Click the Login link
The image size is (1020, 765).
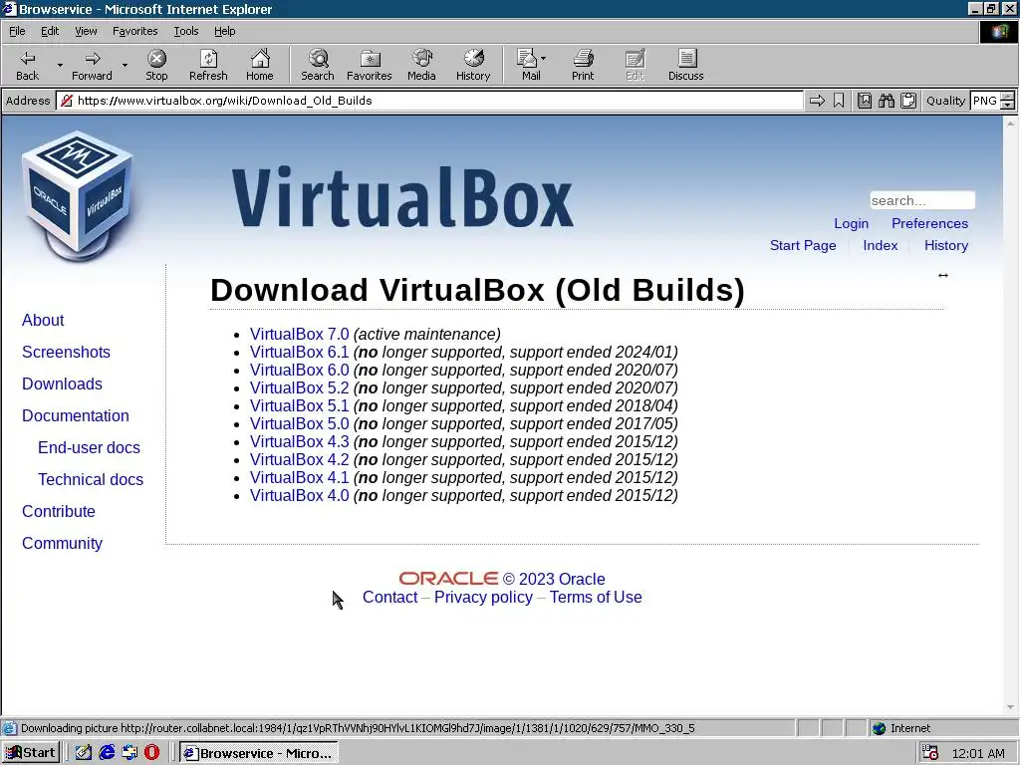(851, 223)
